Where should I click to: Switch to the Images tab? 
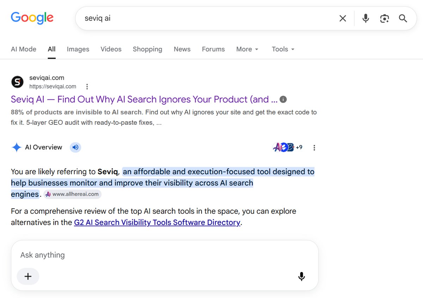tap(78, 49)
